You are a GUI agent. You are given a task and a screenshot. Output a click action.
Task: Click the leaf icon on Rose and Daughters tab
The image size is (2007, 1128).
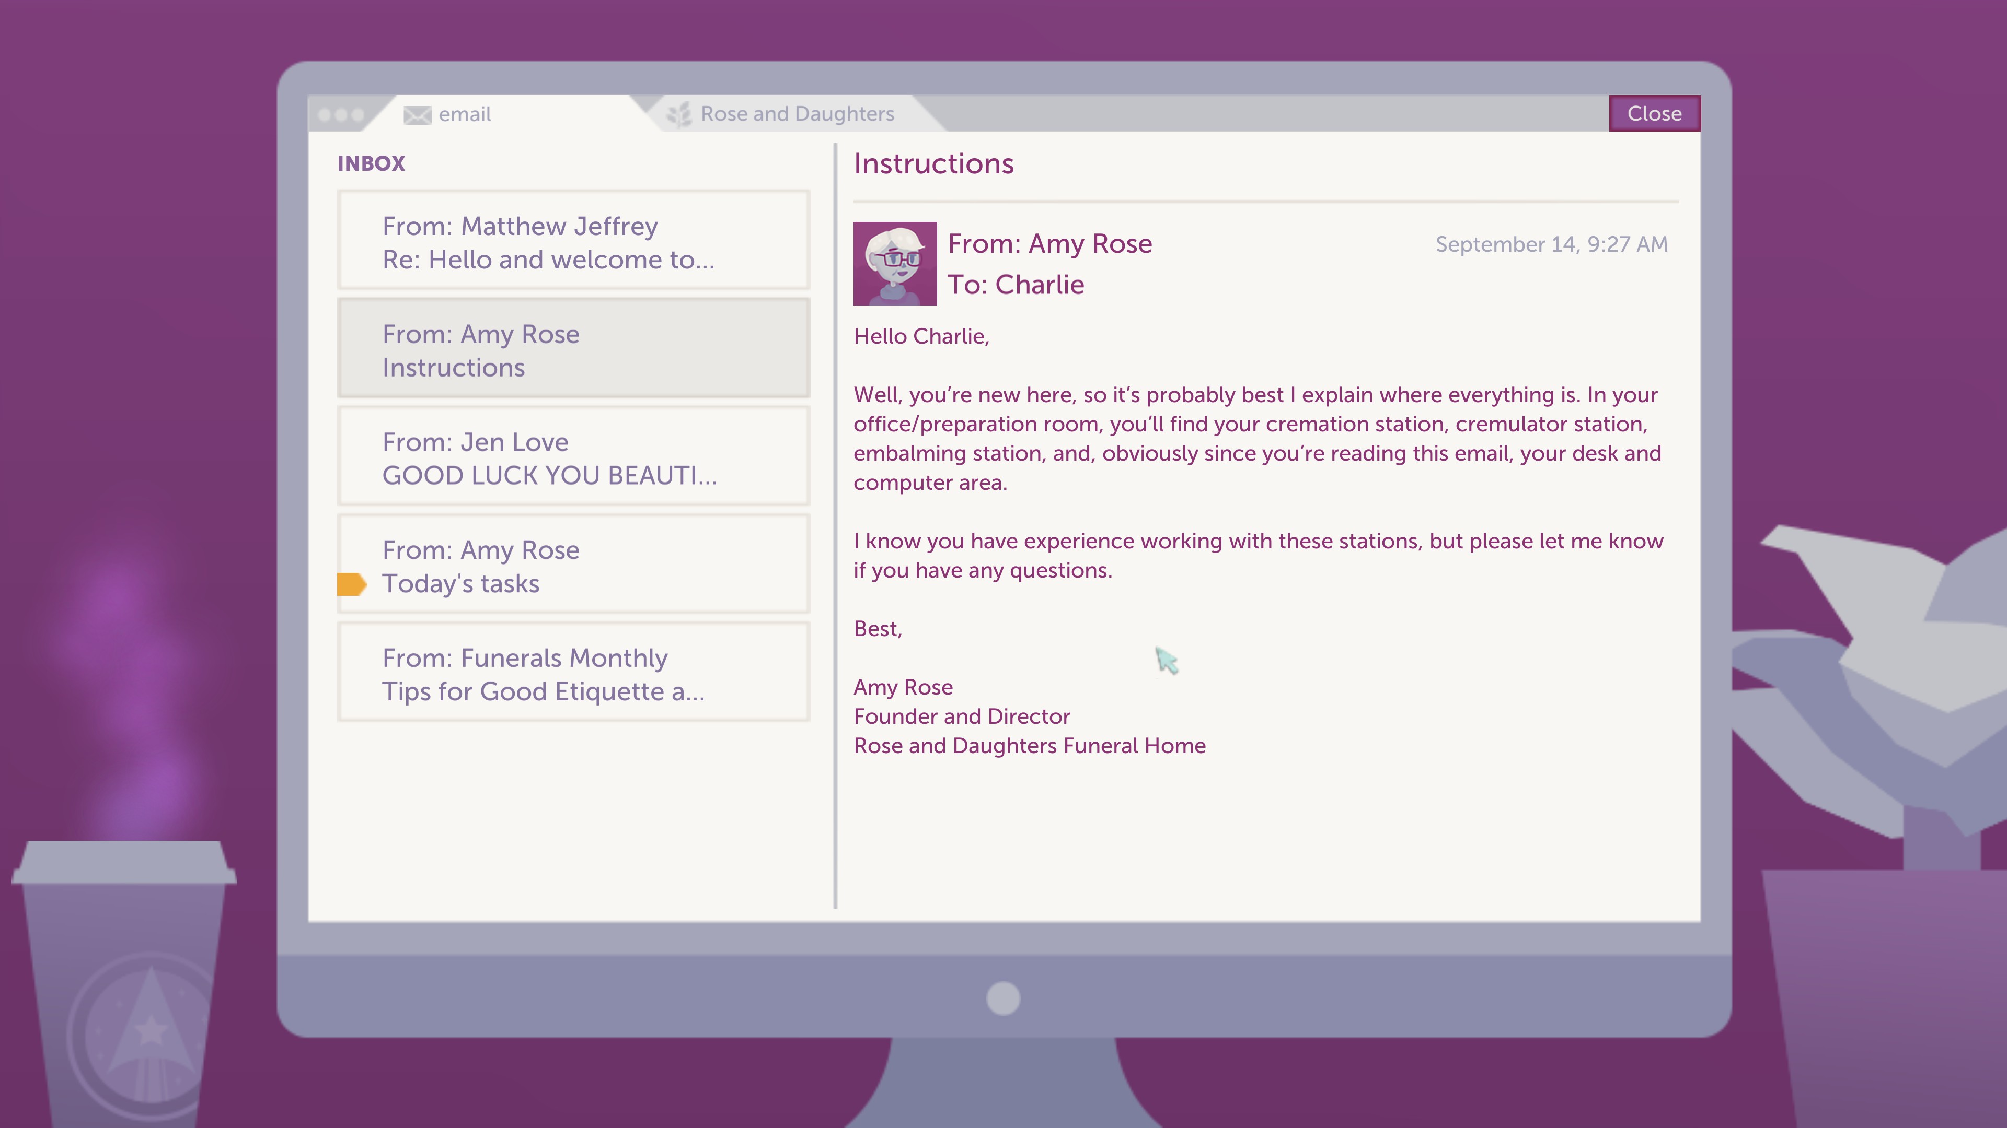(x=678, y=114)
